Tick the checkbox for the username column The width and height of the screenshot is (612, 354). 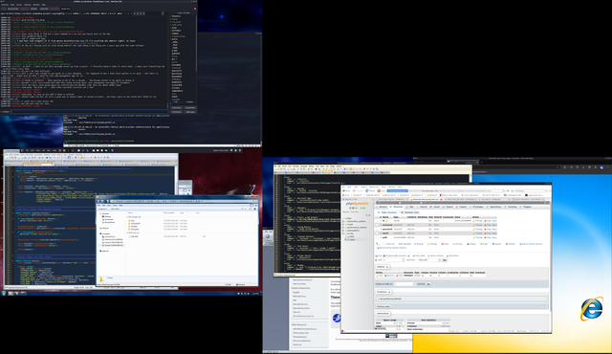coord(377,225)
